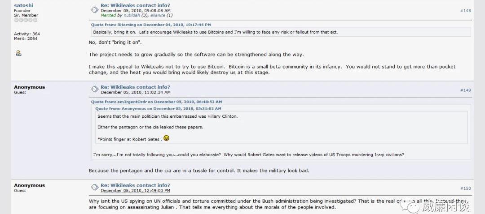485x214 pixels.
Task: Open nutildah merit giver link
Action: [132, 15]
